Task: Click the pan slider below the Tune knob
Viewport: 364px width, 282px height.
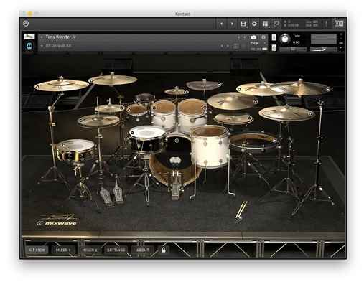Action: click(x=293, y=49)
